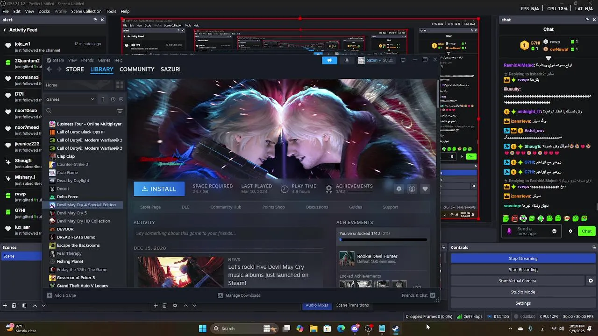This screenshot has height=336, width=598.
Task: Move scene up arrow in Scenes dock
Action: [x=35, y=305]
